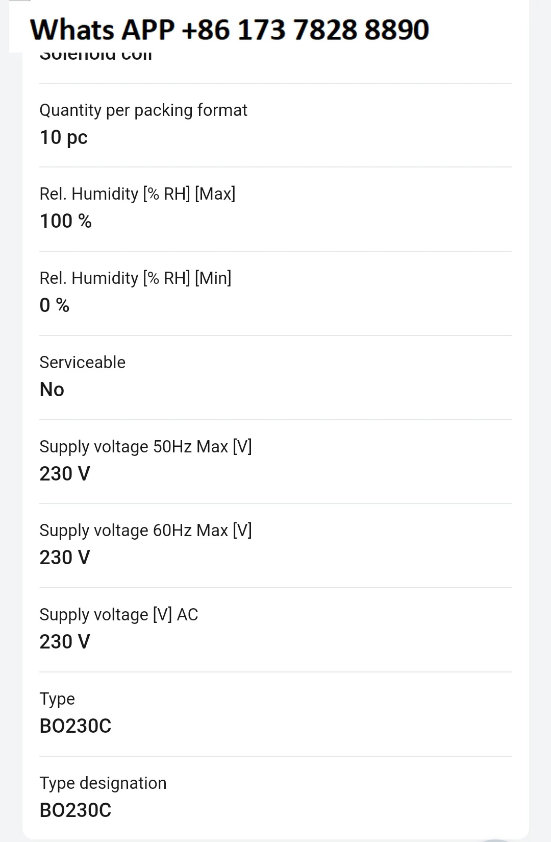Select the Rel. Humidity [Max] label

pyautogui.click(x=137, y=194)
